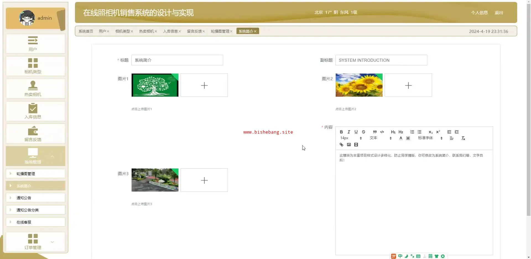Viewport: 531px width, 259px height.
Task: Switch to the 热卖相机 tab
Action: pyautogui.click(x=146, y=31)
